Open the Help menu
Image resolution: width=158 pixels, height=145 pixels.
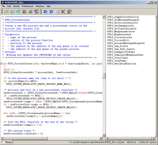pos(49,6)
